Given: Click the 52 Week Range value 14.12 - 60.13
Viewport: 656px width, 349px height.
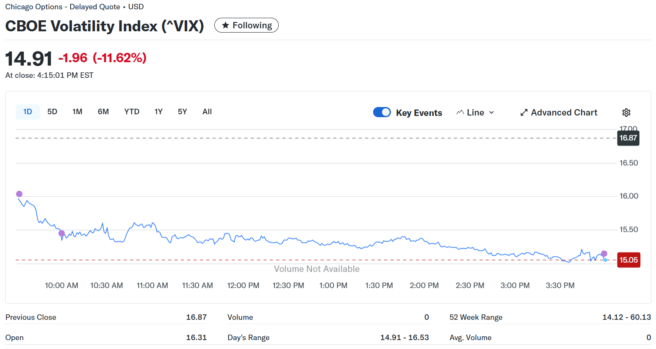Looking at the screenshot, I should [x=627, y=317].
